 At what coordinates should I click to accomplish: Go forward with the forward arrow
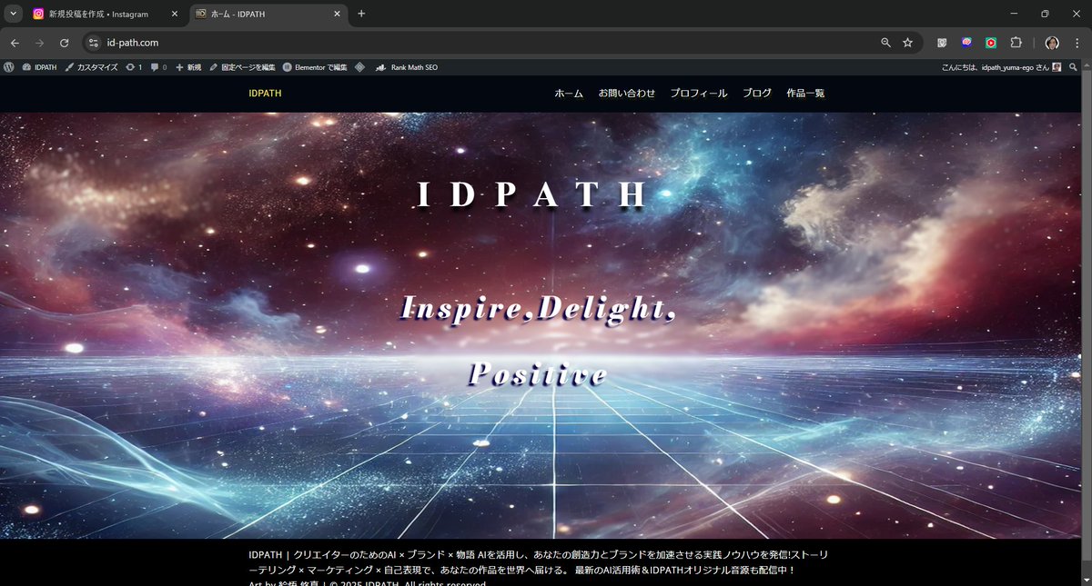point(39,43)
